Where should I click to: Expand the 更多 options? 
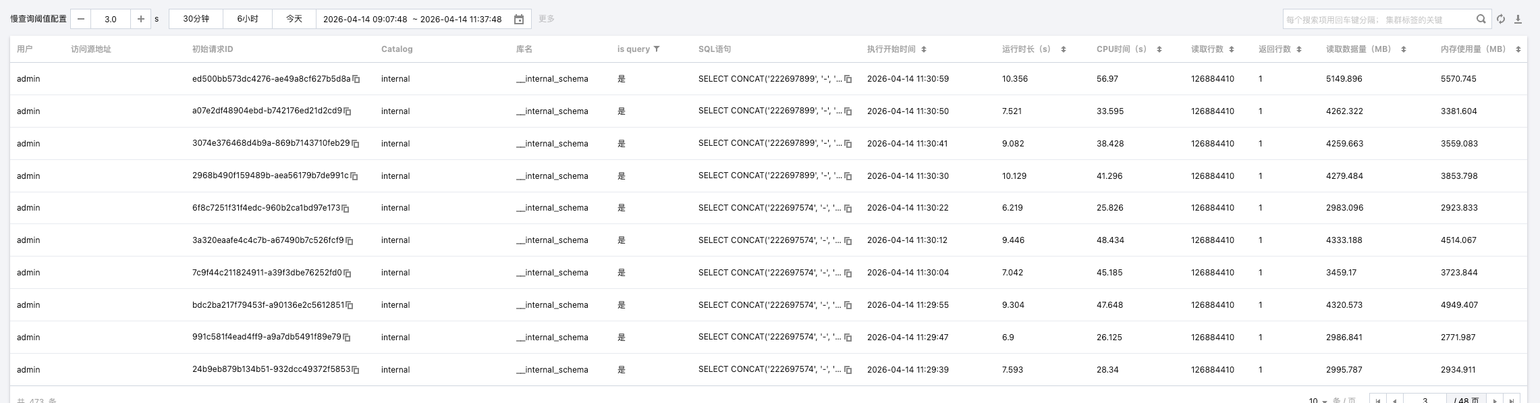click(x=547, y=19)
